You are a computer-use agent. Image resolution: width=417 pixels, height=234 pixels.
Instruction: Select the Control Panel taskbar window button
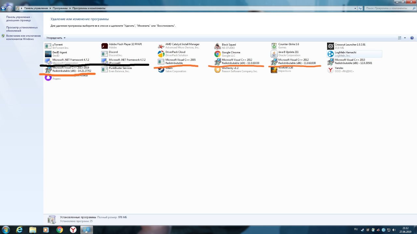coord(87,229)
